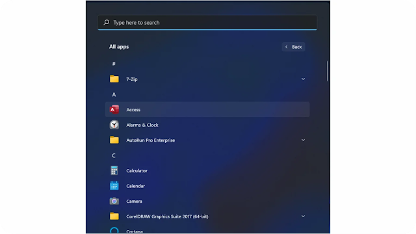The height and width of the screenshot is (234, 416).
Task: Jump to index via '#' header
Action: pos(114,64)
